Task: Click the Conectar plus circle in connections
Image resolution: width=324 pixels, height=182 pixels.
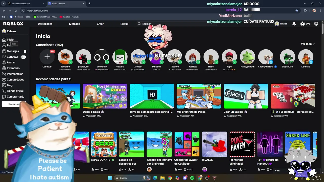Action: pyautogui.click(x=47, y=57)
